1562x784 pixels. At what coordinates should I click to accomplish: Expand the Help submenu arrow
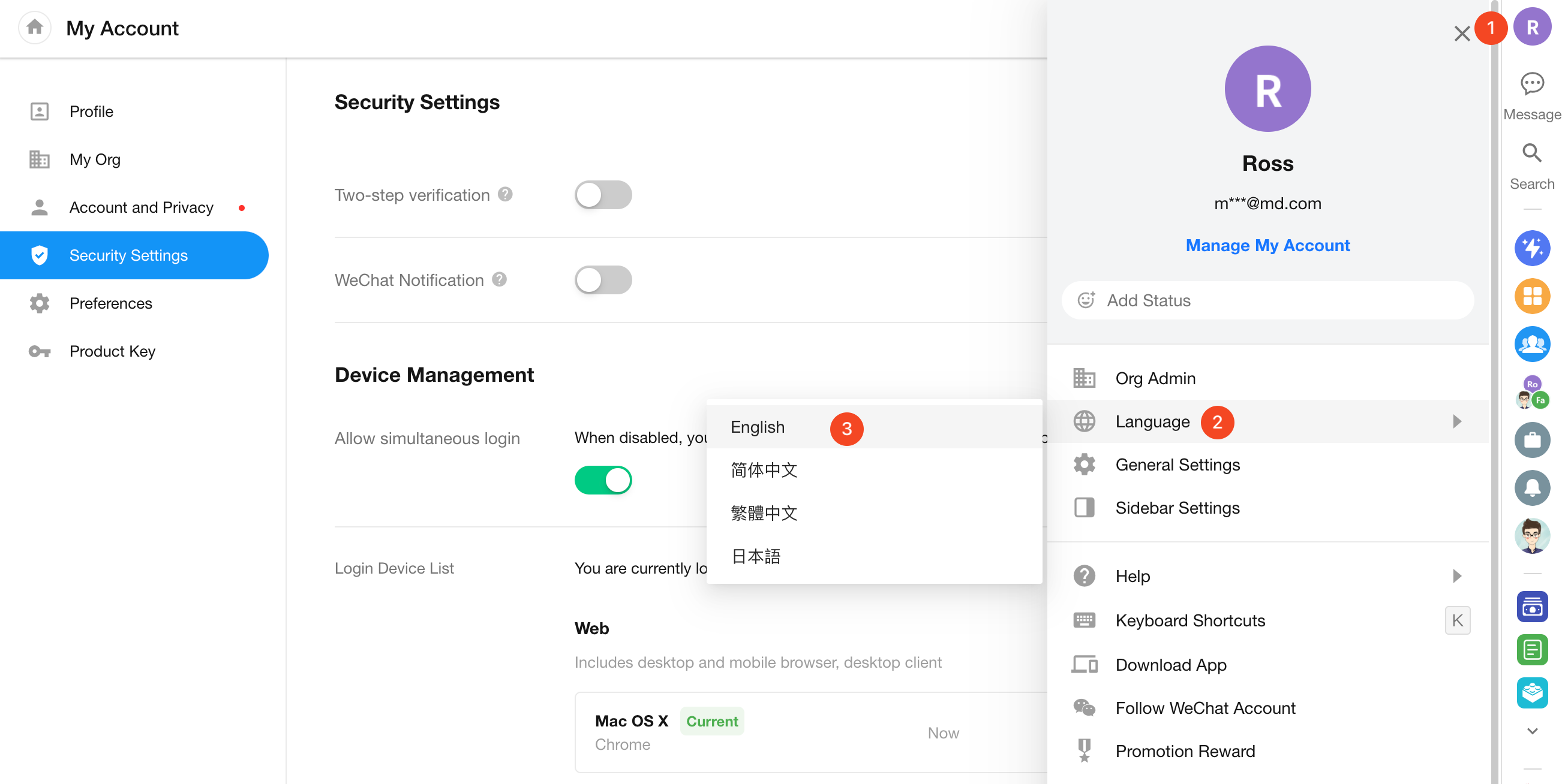[1457, 576]
